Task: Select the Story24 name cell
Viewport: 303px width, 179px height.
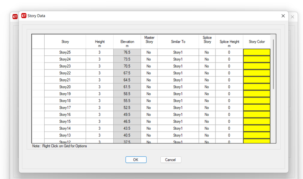Action: pos(65,59)
